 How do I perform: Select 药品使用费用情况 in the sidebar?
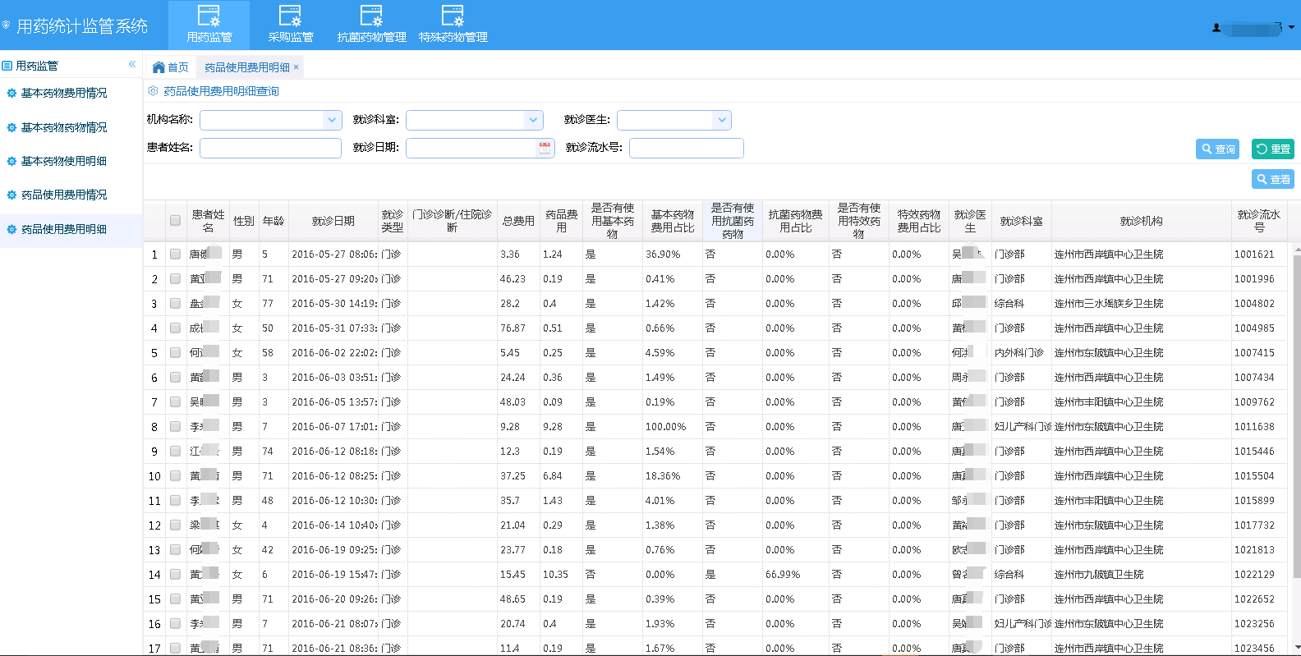[x=64, y=195]
